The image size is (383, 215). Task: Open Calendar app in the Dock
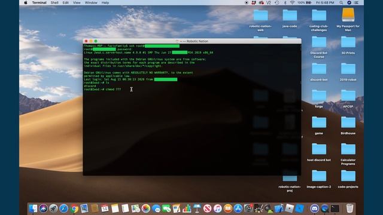tap(105, 208)
